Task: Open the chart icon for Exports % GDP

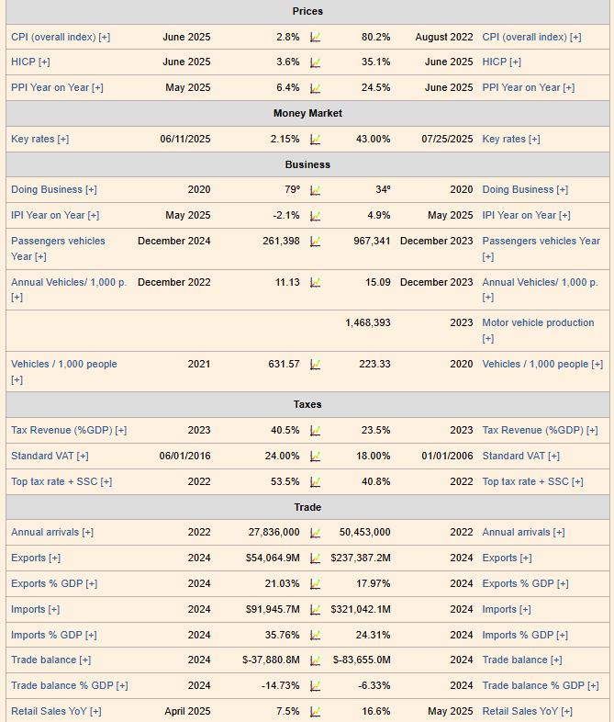Action: 315,584
